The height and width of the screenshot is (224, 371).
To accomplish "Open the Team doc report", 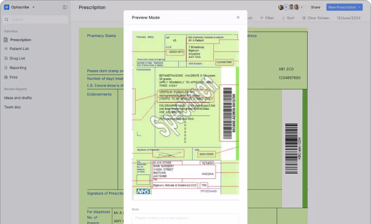I will point(13,107).
